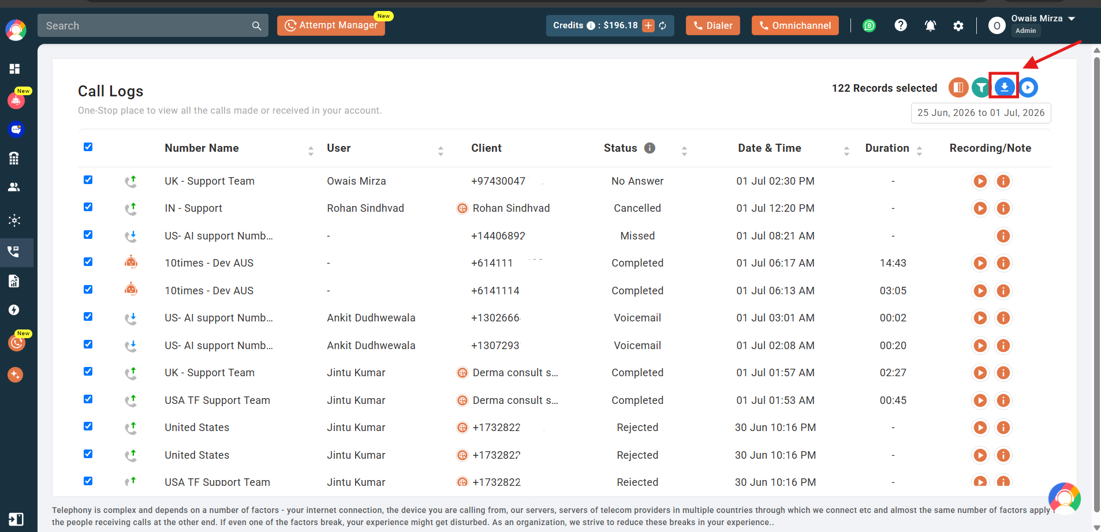Image resolution: width=1101 pixels, height=532 pixels.
Task: Click the sidebar expand icon at bottom left
Action: pyautogui.click(x=16, y=519)
